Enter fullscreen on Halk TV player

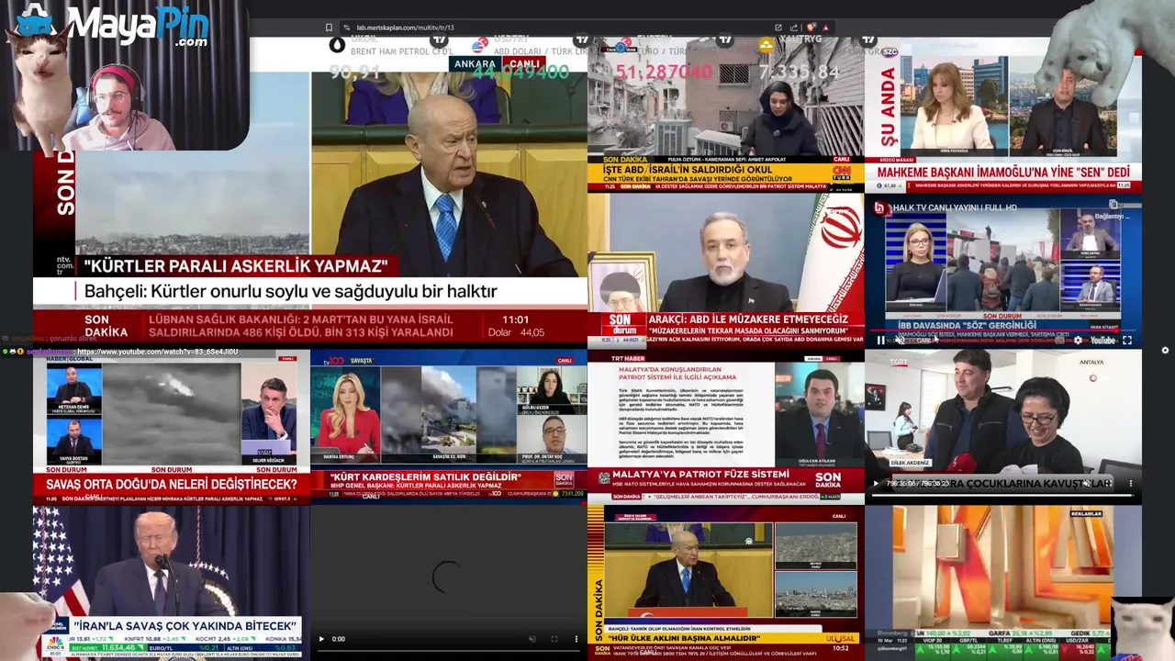(1127, 341)
